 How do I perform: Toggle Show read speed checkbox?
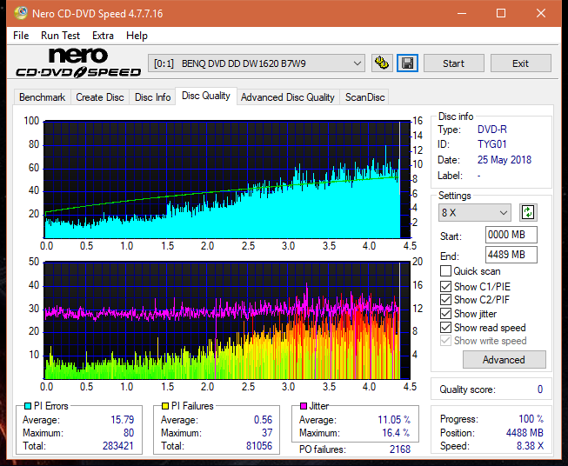pyautogui.click(x=445, y=327)
